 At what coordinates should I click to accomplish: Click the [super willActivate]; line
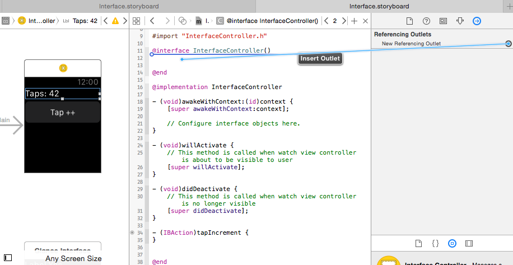pos(206,167)
